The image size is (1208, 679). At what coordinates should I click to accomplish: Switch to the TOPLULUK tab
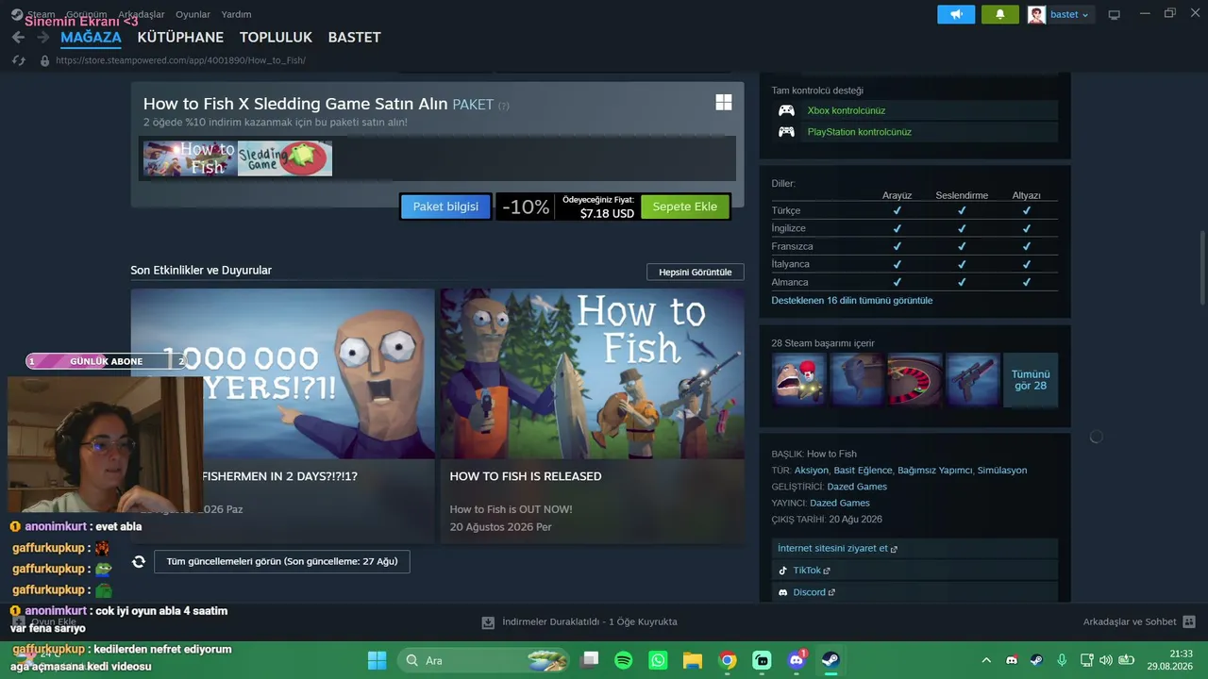276,38
